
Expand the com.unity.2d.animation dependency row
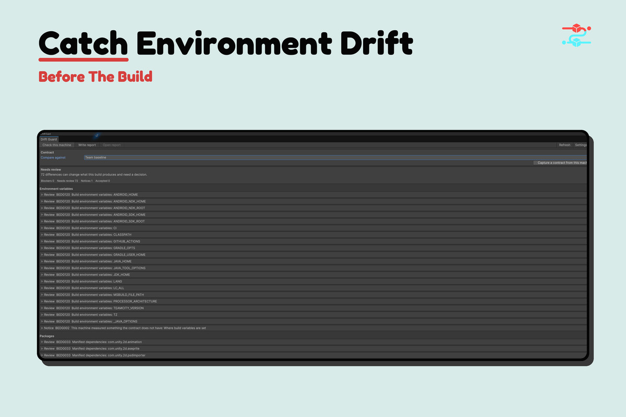click(x=314, y=342)
